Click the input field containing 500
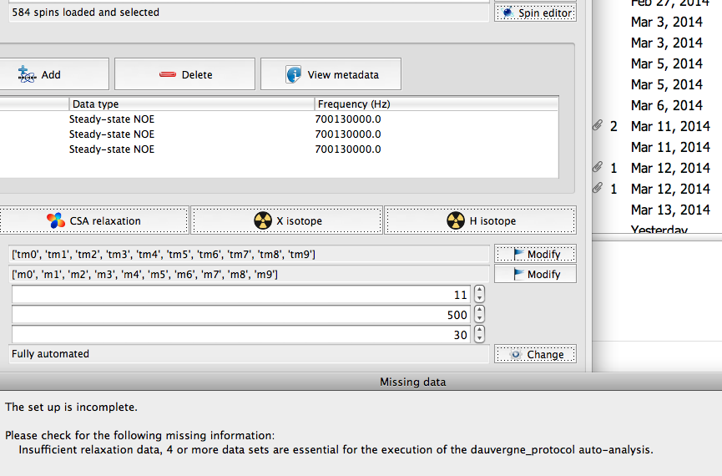The height and width of the screenshot is (476, 722). click(x=240, y=315)
